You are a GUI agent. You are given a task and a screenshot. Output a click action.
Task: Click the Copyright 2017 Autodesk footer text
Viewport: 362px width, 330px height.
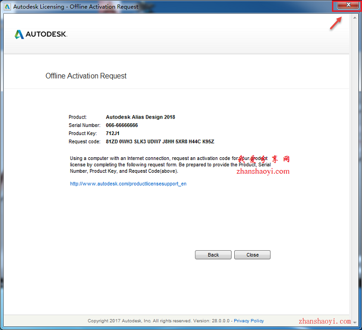(x=159, y=321)
